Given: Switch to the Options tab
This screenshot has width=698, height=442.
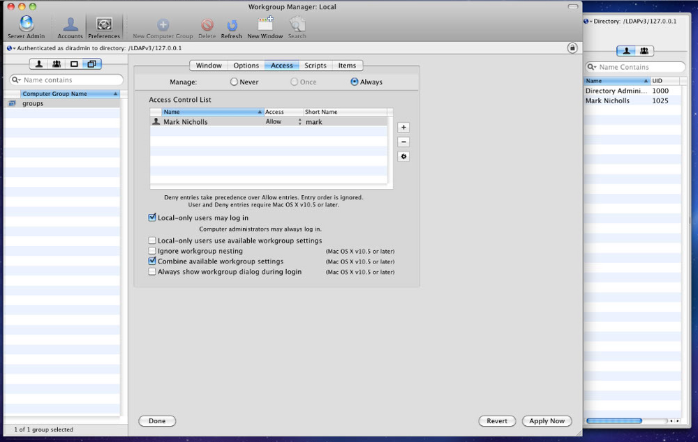Looking at the screenshot, I should click(246, 66).
